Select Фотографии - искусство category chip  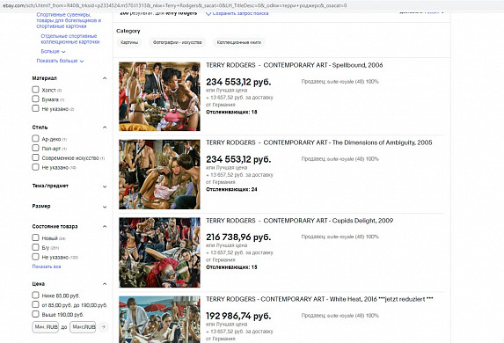point(178,42)
